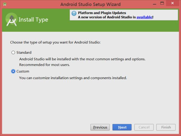
Task: Click the greyed-out Cancel button
Action: coord(144,127)
